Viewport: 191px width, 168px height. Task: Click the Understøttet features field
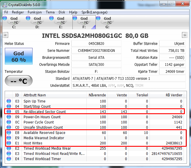click(129, 86)
